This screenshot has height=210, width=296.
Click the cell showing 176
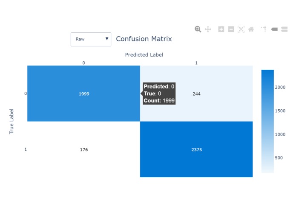[83, 149]
